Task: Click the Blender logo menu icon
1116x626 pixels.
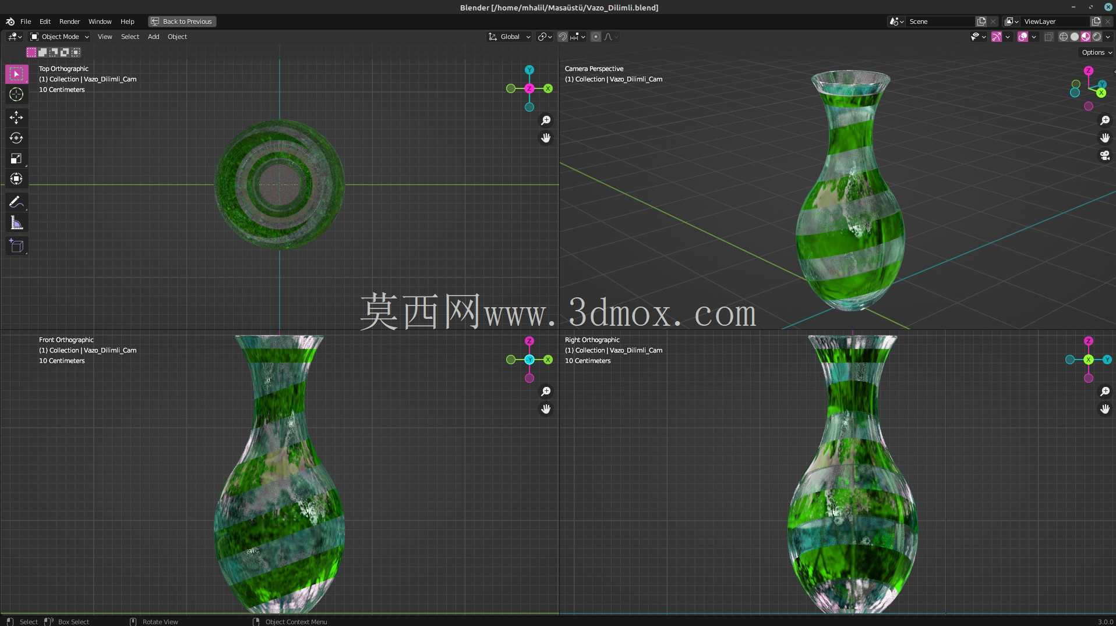Action: pos(10,22)
